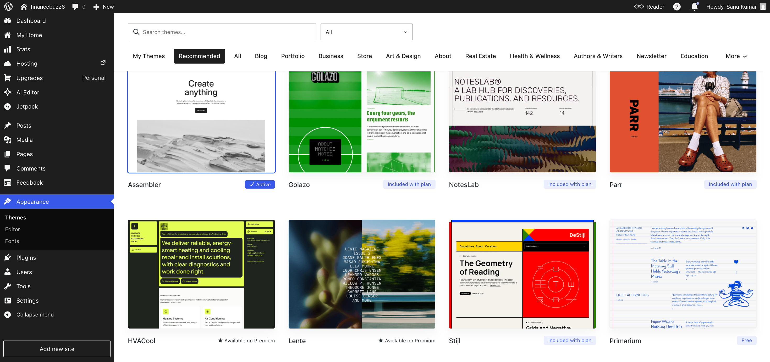
Task: Click the Plugins plug icon
Action: tap(8, 258)
